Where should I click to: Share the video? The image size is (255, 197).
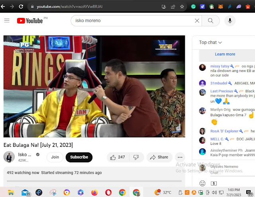click(159, 157)
